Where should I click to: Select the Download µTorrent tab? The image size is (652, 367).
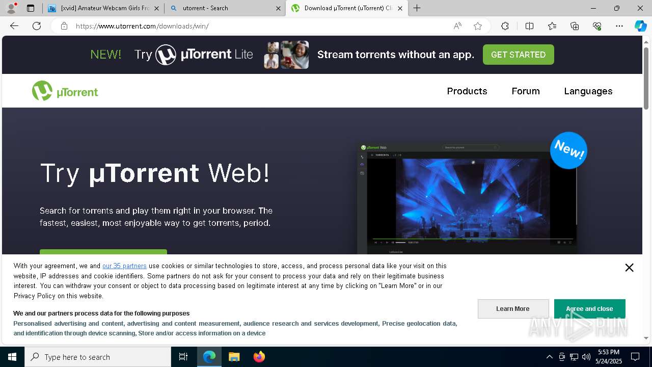click(x=347, y=8)
